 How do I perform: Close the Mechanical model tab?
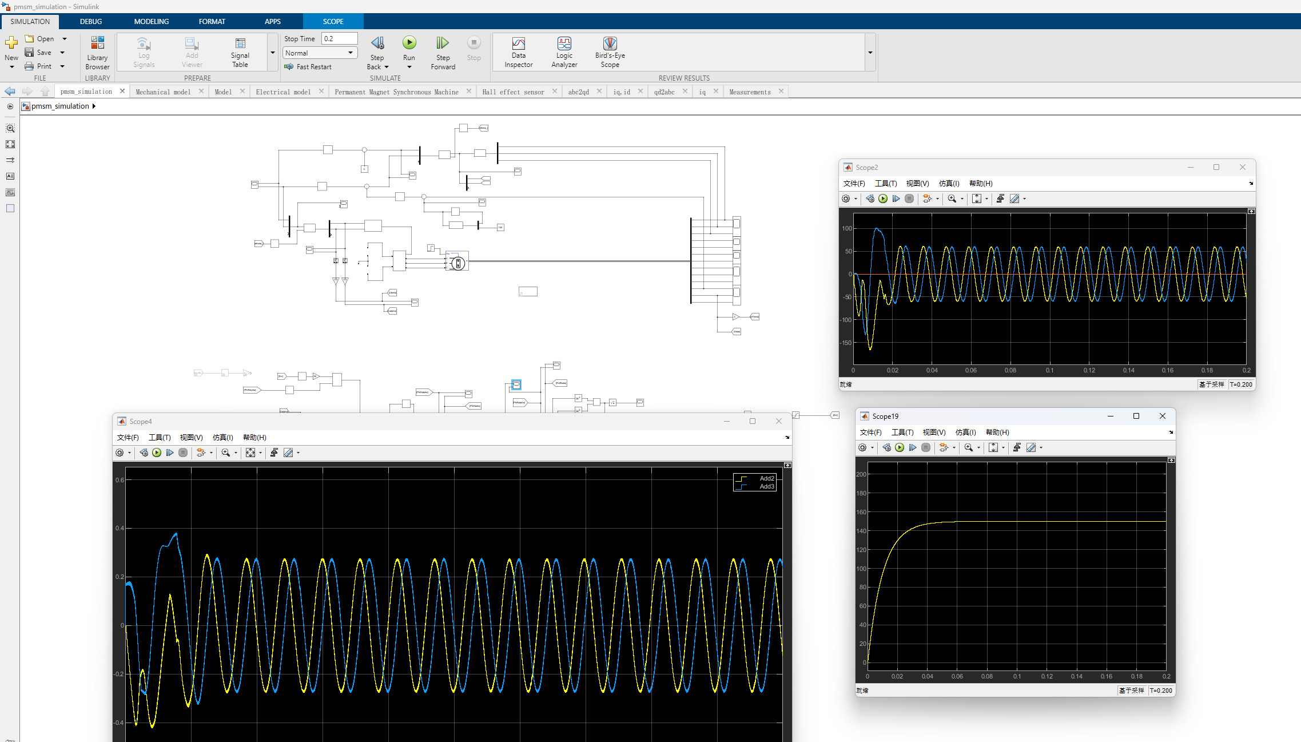coord(201,91)
